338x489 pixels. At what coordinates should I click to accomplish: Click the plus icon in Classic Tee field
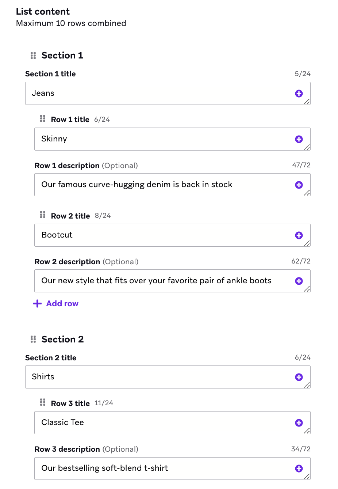point(299,423)
